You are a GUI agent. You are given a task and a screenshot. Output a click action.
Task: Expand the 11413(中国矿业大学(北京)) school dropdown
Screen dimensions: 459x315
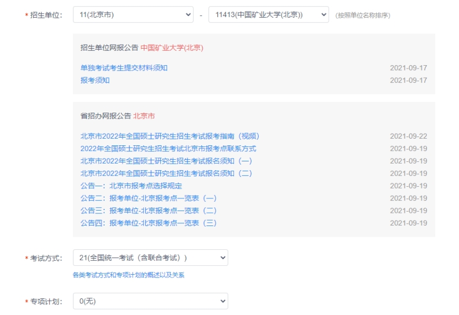point(268,15)
